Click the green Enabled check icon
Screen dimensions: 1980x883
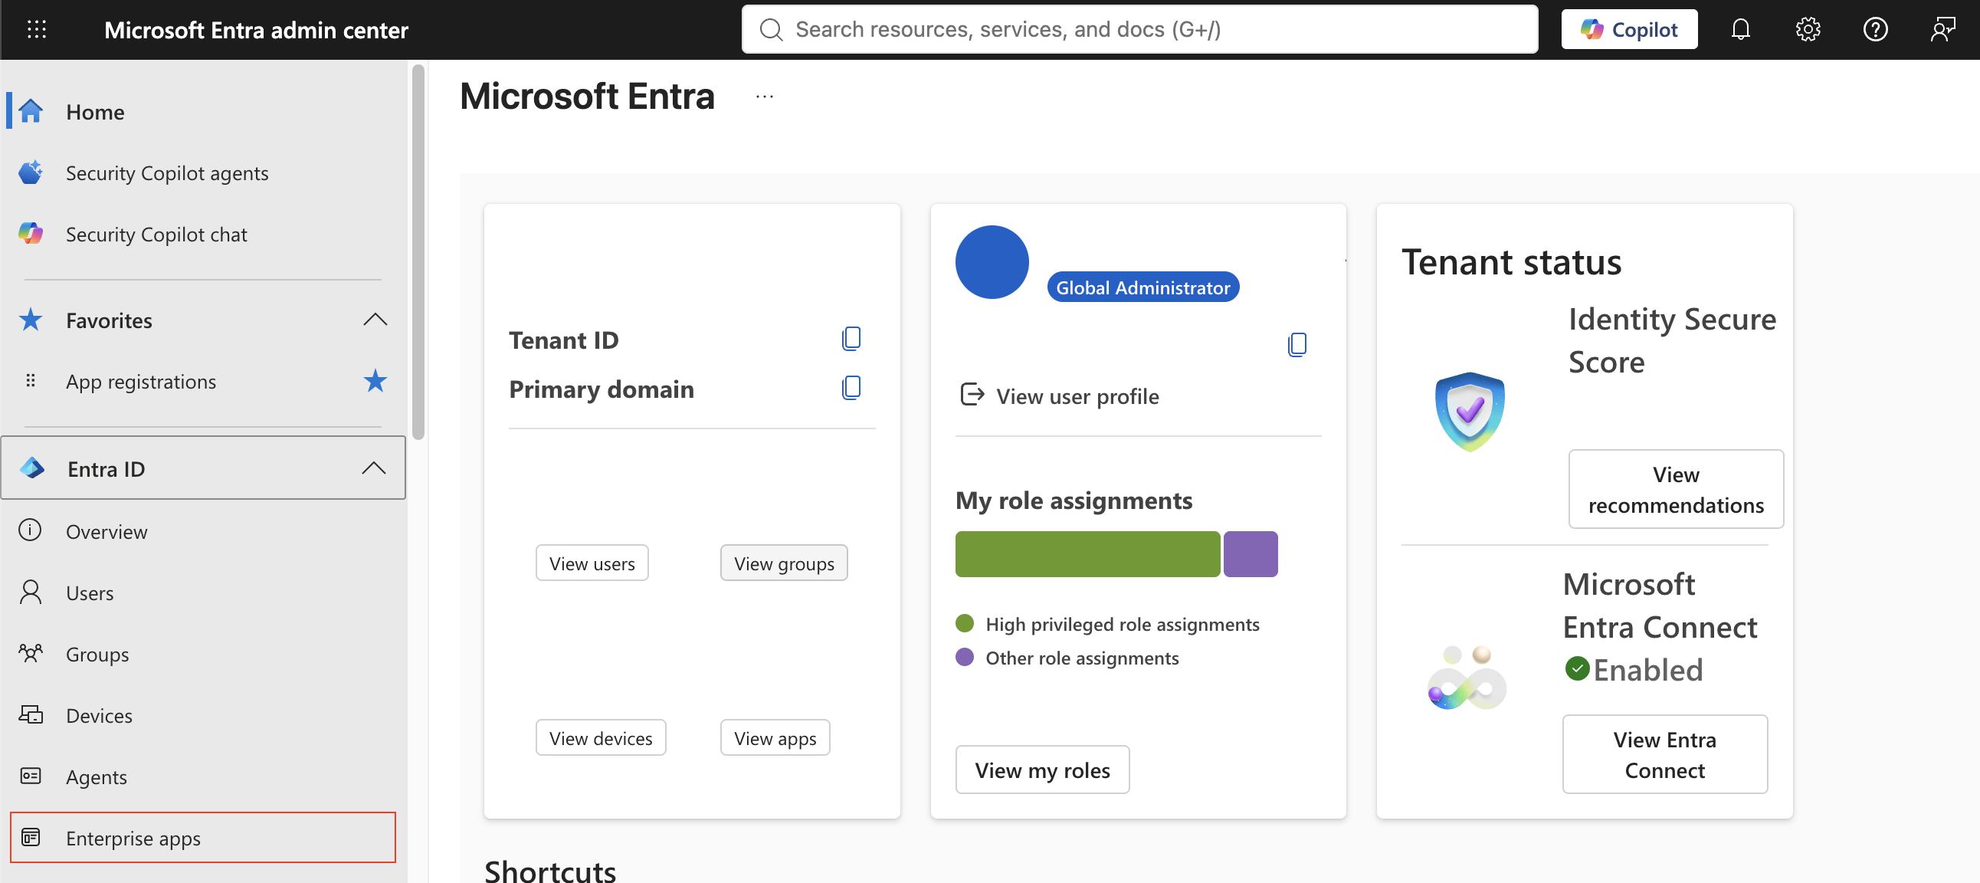[1576, 668]
